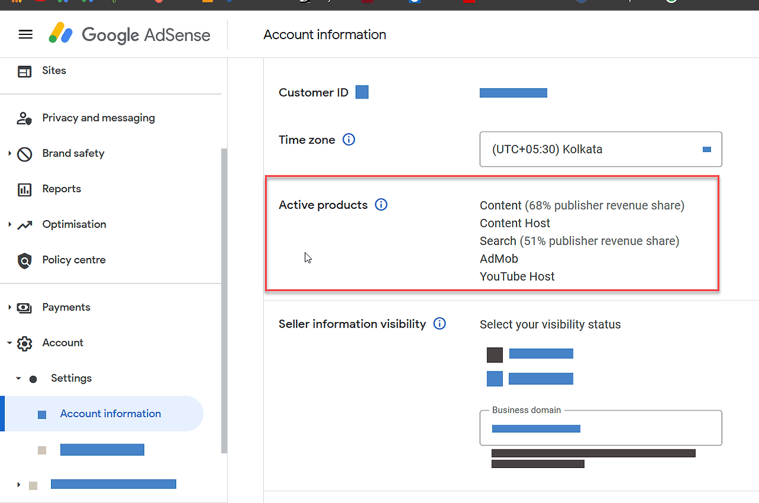Collapse the Settings section
Screen dimensions: 759x503
pos(18,378)
